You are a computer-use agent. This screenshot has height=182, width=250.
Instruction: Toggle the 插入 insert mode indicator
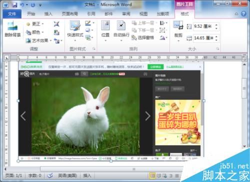pos(87,176)
